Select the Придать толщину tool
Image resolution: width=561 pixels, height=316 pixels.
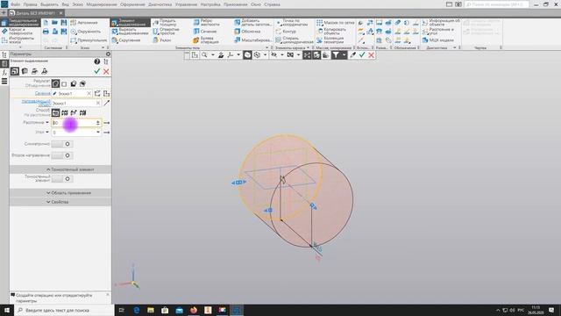coord(165,23)
